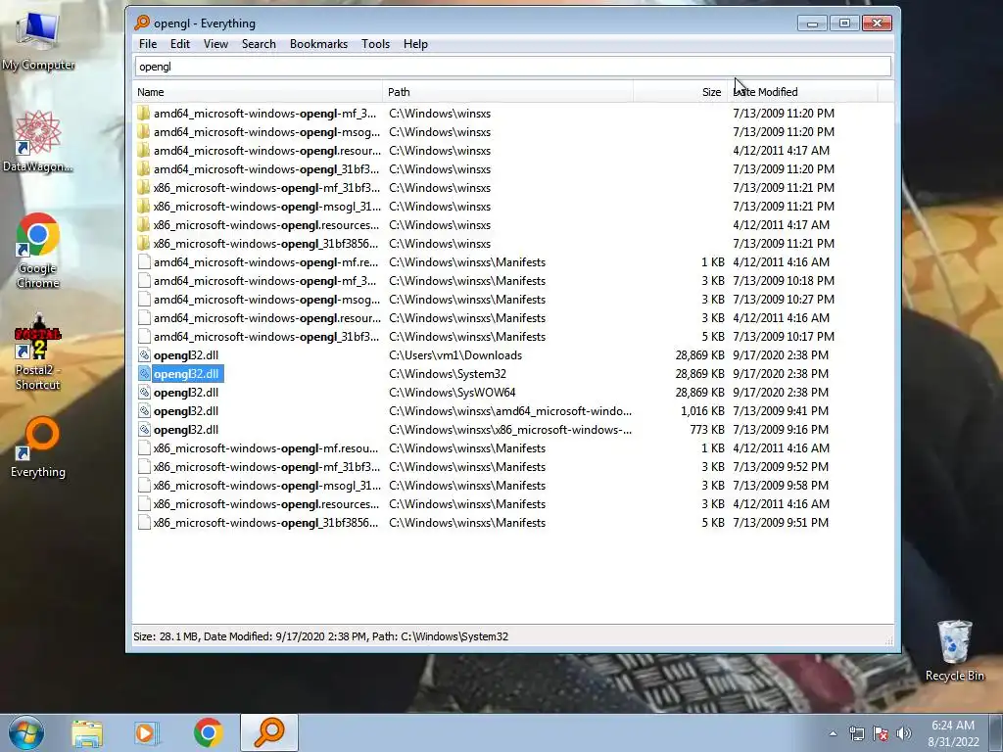Select x86 manifest dated 7/13/2009 9:52 PM

pos(266,467)
